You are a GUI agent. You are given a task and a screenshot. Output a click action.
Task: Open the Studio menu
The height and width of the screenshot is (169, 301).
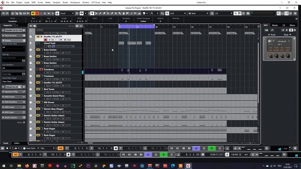(x=65, y=2)
